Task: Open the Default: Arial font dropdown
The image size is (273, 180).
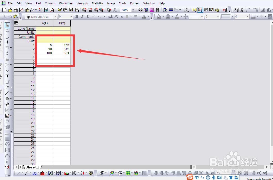Action: 55,17
